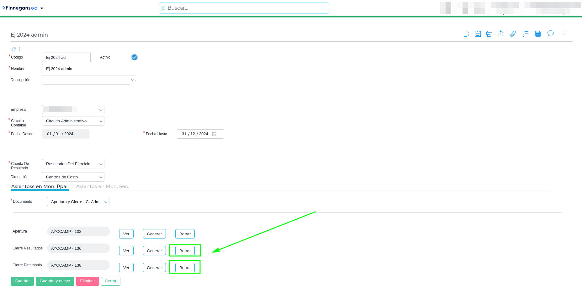Click Borrar for Cierre Patrimonio
582x287 pixels.
[185, 268]
